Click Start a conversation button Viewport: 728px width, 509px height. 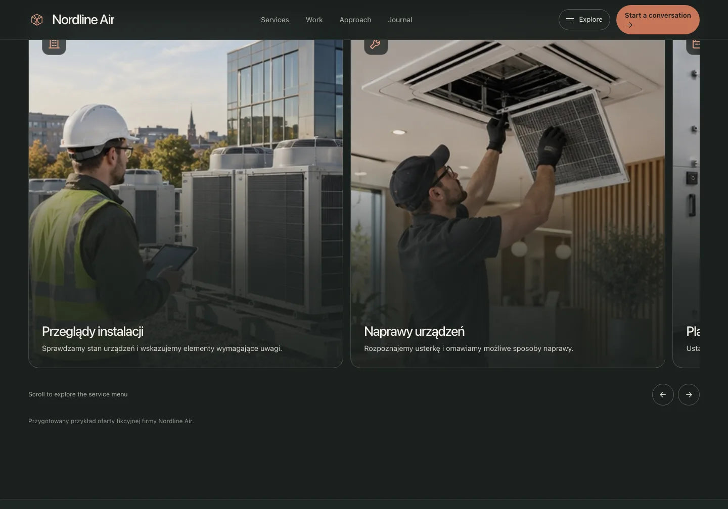[658, 20]
